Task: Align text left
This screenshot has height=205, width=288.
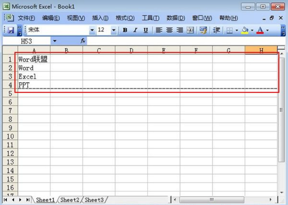Action: point(159,30)
